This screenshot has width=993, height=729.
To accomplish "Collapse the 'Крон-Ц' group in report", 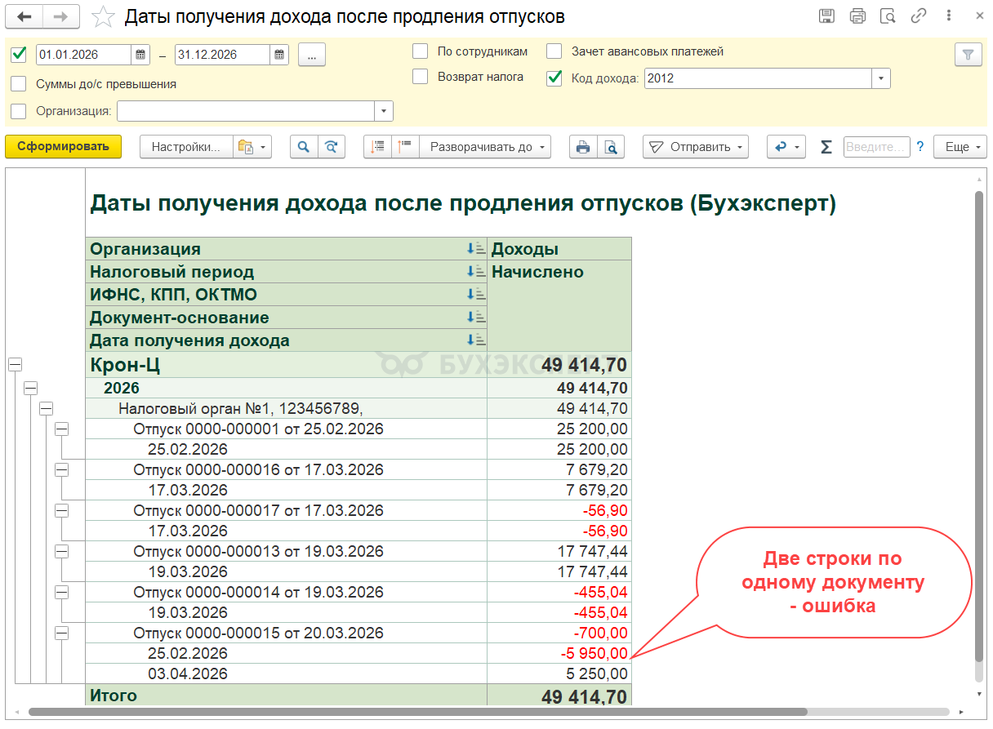I will point(15,365).
